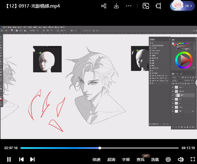The image size is (197, 164).
Task: Open the 选集 episode list
Action: 155,160
